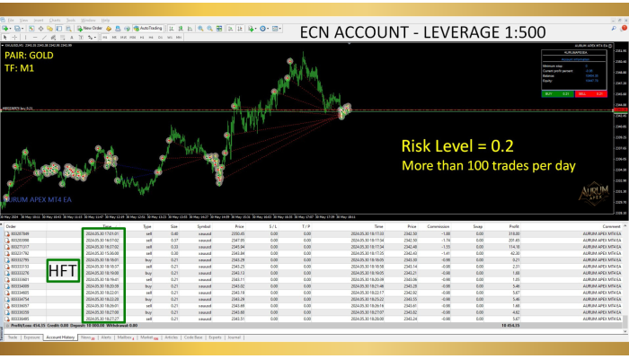Select the crosshair tool icon
The height and width of the screenshot is (359, 629).
coord(15,38)
